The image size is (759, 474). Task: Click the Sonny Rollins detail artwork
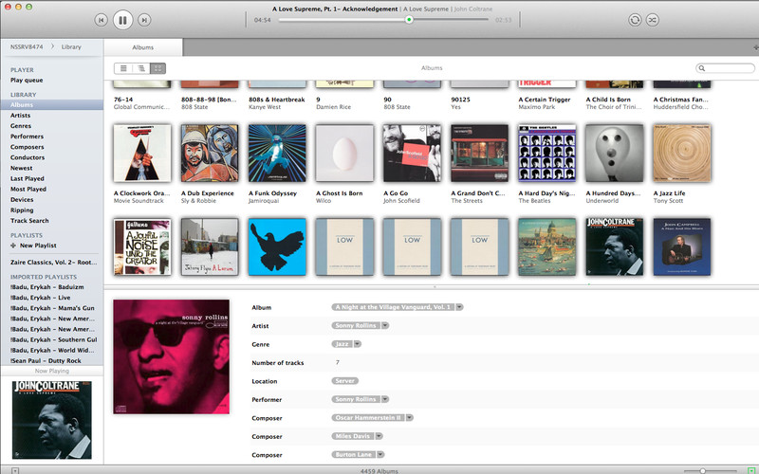pos(172,356)
